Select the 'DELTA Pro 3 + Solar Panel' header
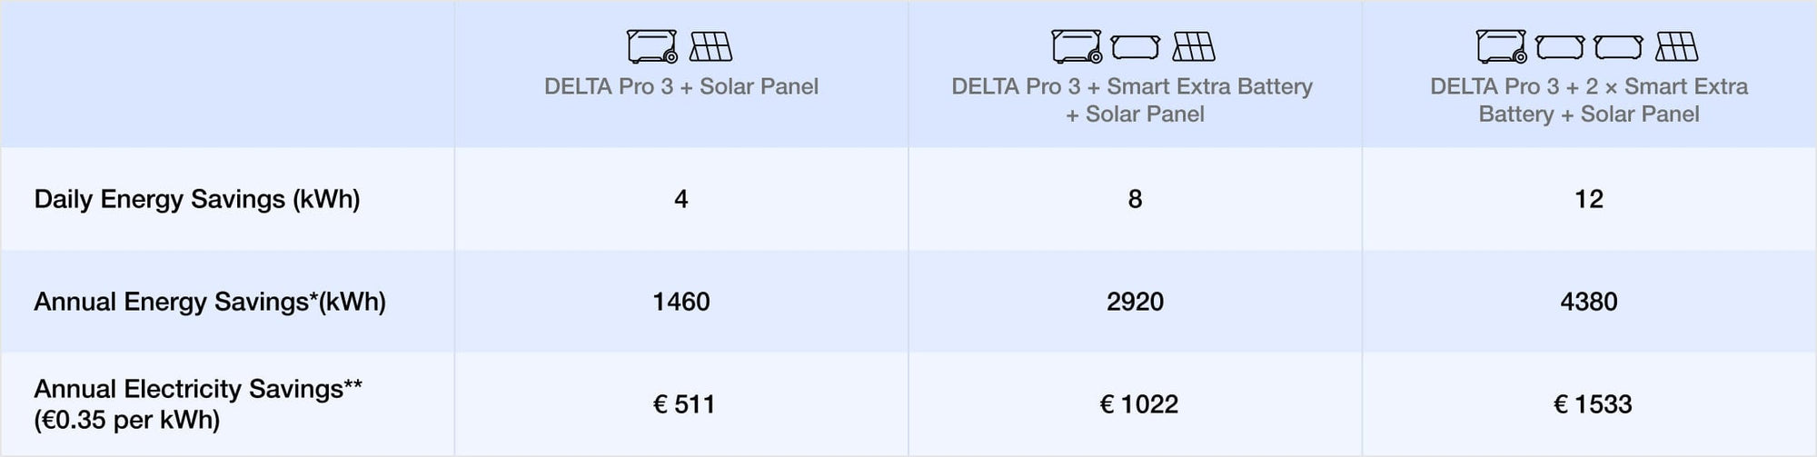The width and height of the screenshot is (1817, 457). click(681, 86)
